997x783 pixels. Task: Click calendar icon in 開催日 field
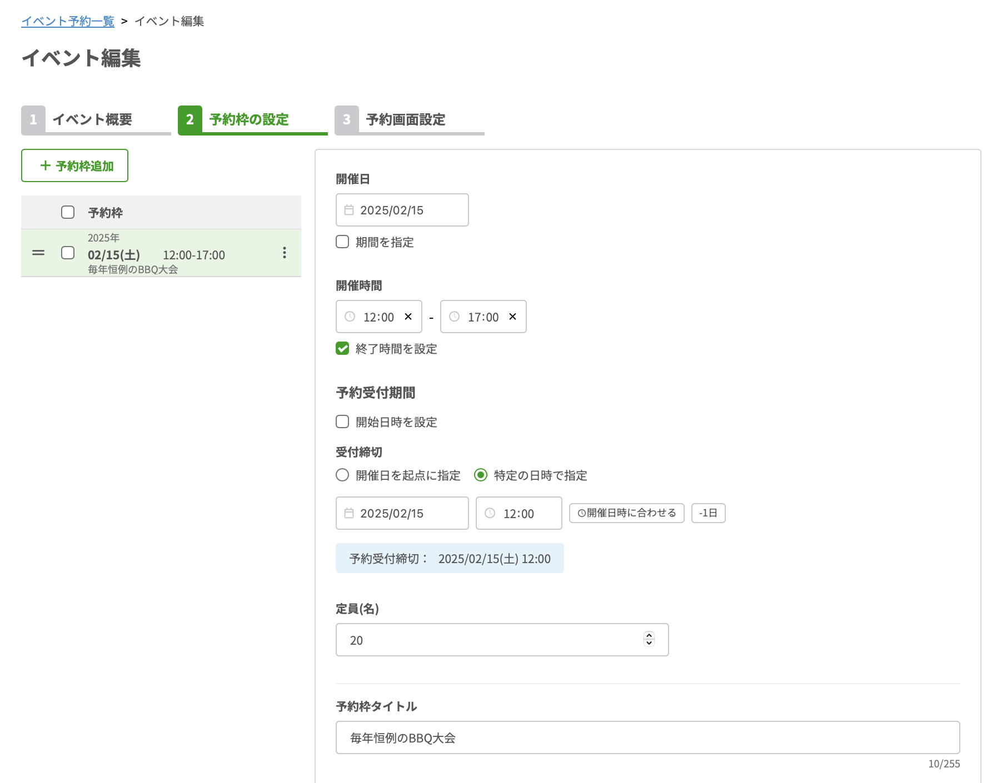point(349,210)
